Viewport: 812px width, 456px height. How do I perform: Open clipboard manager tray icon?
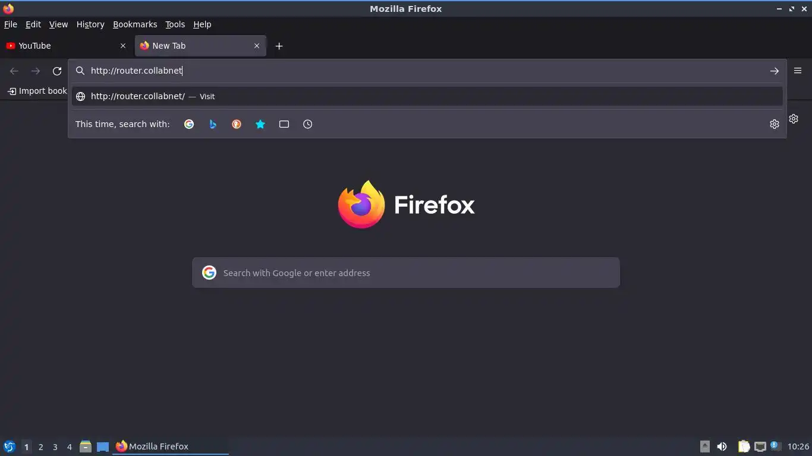pos(744,446)
